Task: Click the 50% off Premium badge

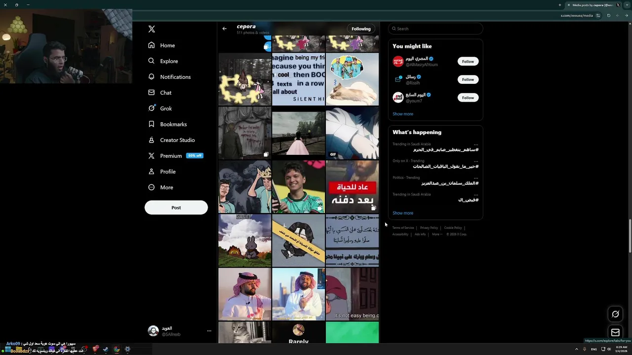Action: (195, 156)
